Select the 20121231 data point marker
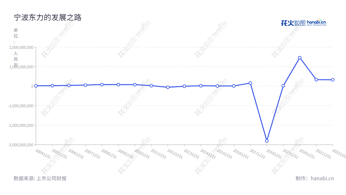 168,87
